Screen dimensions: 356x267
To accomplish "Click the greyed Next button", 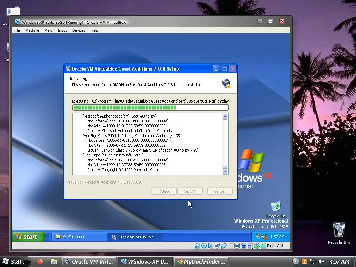I will [190, 191].
